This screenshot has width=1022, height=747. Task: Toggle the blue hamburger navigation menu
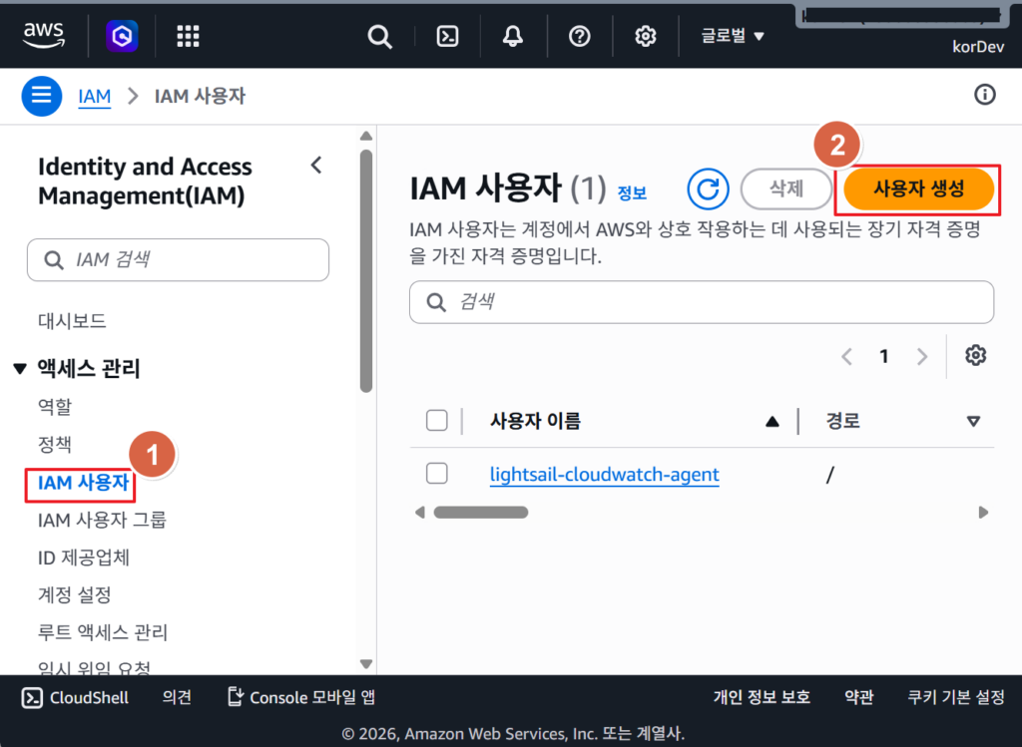(x=42, y=96)
